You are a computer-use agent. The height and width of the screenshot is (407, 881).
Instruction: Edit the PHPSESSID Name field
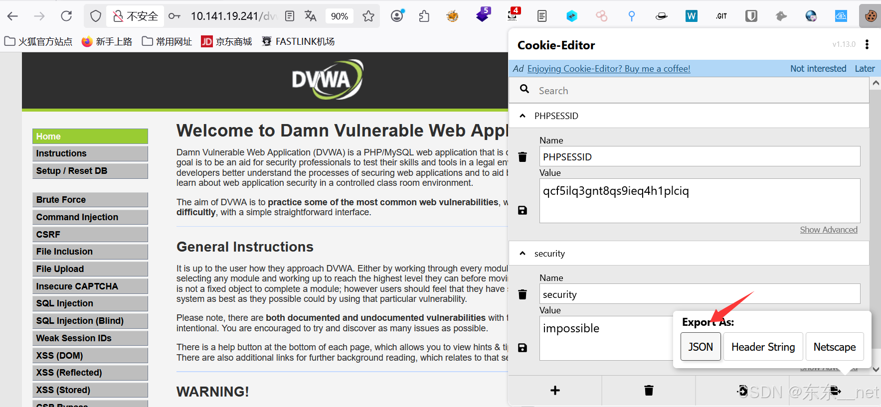[700, 156]
